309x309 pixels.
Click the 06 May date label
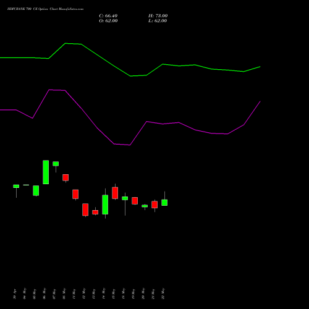pos(44,294)
